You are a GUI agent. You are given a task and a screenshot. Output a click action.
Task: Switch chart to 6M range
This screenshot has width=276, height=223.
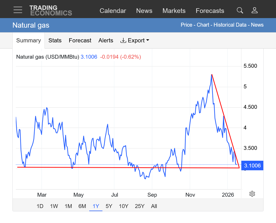[x=82, y=206]
